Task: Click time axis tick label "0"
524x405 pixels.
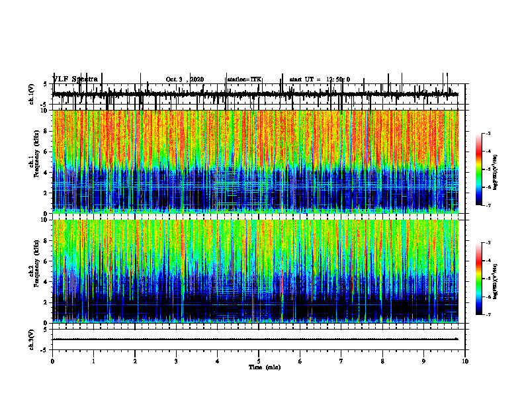Action: [x=52, y=361]
